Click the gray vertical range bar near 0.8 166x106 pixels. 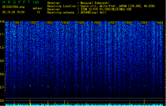coord(5,82)
